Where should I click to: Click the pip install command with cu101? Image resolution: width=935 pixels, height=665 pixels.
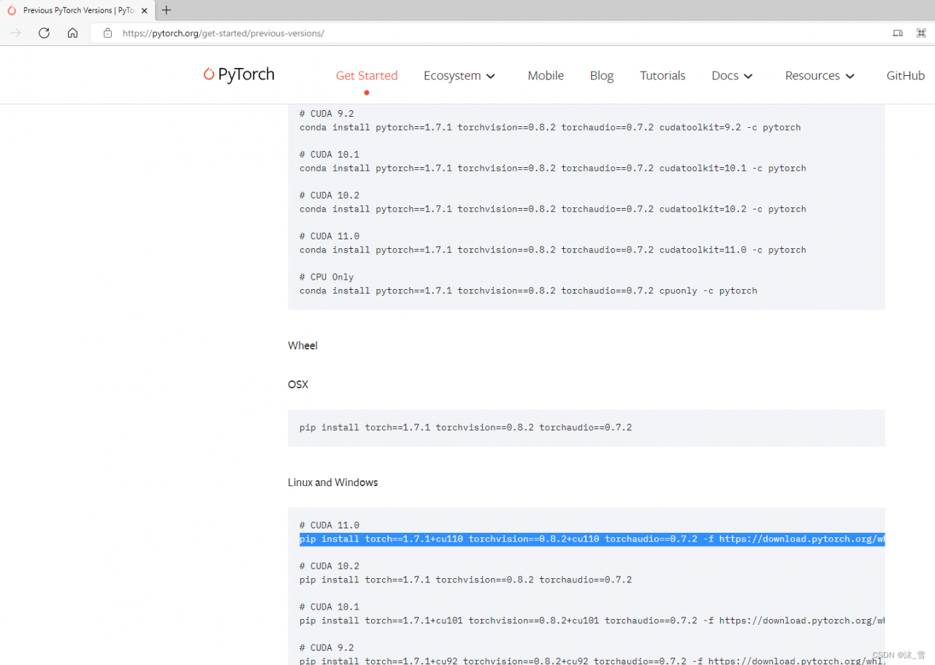point(592,621)
